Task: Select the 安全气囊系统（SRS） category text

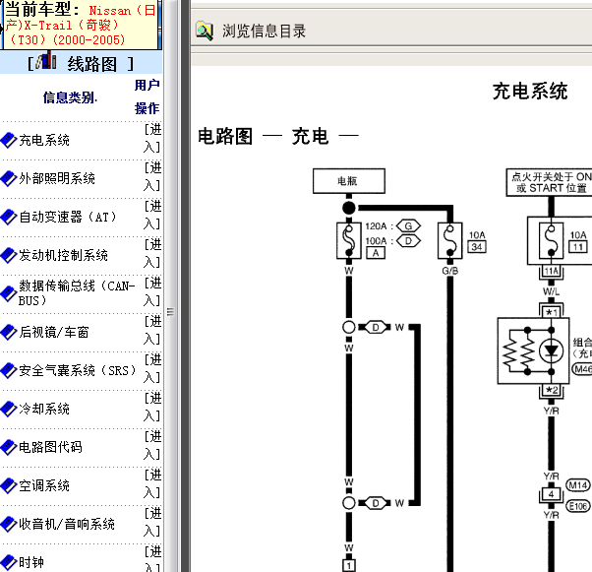Action: click(x=78, y=370)
